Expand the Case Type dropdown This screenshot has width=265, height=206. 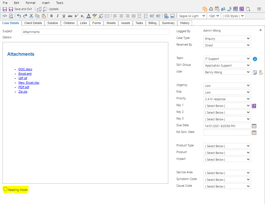pyautogui.click(x=227, y=39)
